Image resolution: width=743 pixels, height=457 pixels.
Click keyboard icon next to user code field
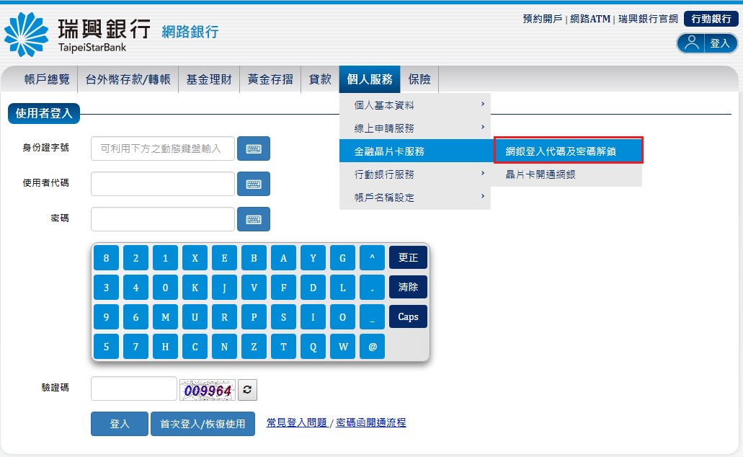[x=253, y=184]
